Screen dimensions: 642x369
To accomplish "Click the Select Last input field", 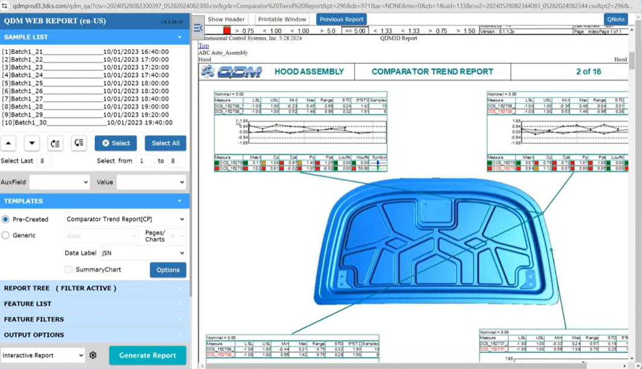I will tap(44, 161).
